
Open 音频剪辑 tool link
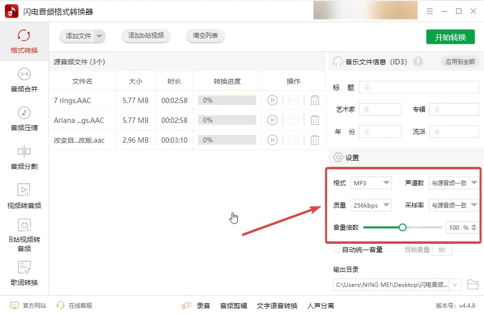click(x=234, y=306)
